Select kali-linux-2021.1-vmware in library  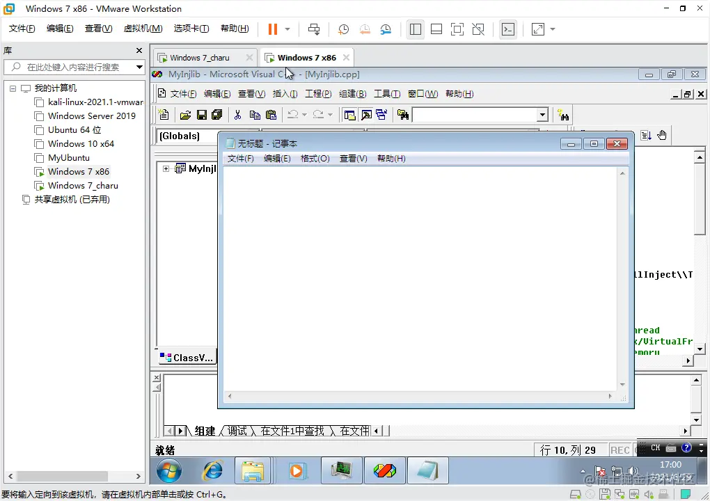click(x=89, y=102)
